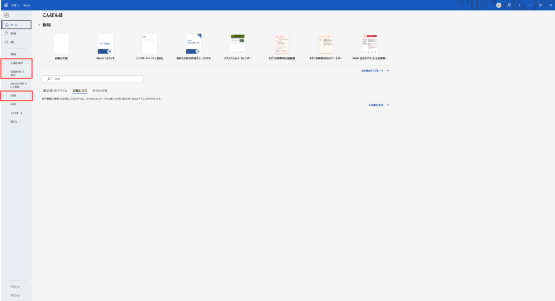Click the user account avatar icon
The image size is (555, 301).
(498, 5)
